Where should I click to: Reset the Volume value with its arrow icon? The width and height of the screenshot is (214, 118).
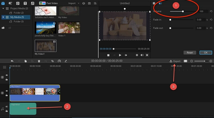211,11
